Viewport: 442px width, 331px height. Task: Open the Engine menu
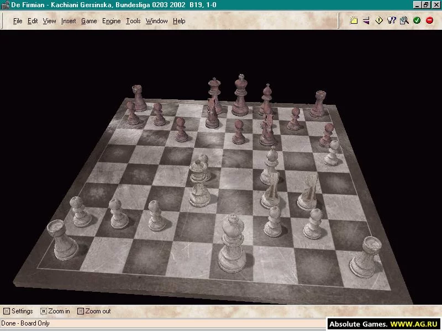point(112,21)
